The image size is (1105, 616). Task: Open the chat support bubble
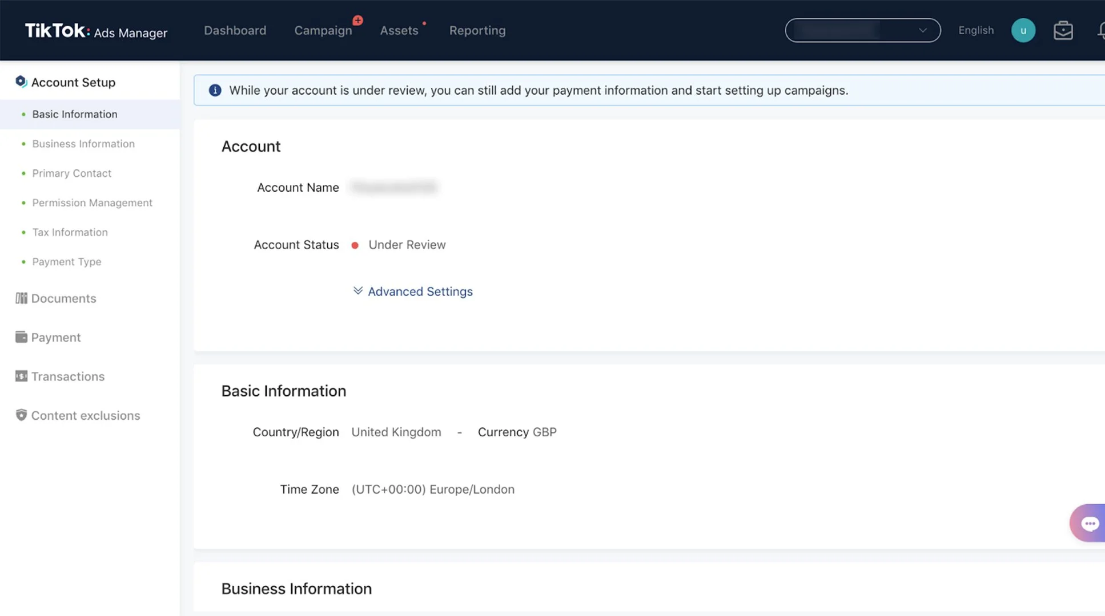click(1088, 523)
